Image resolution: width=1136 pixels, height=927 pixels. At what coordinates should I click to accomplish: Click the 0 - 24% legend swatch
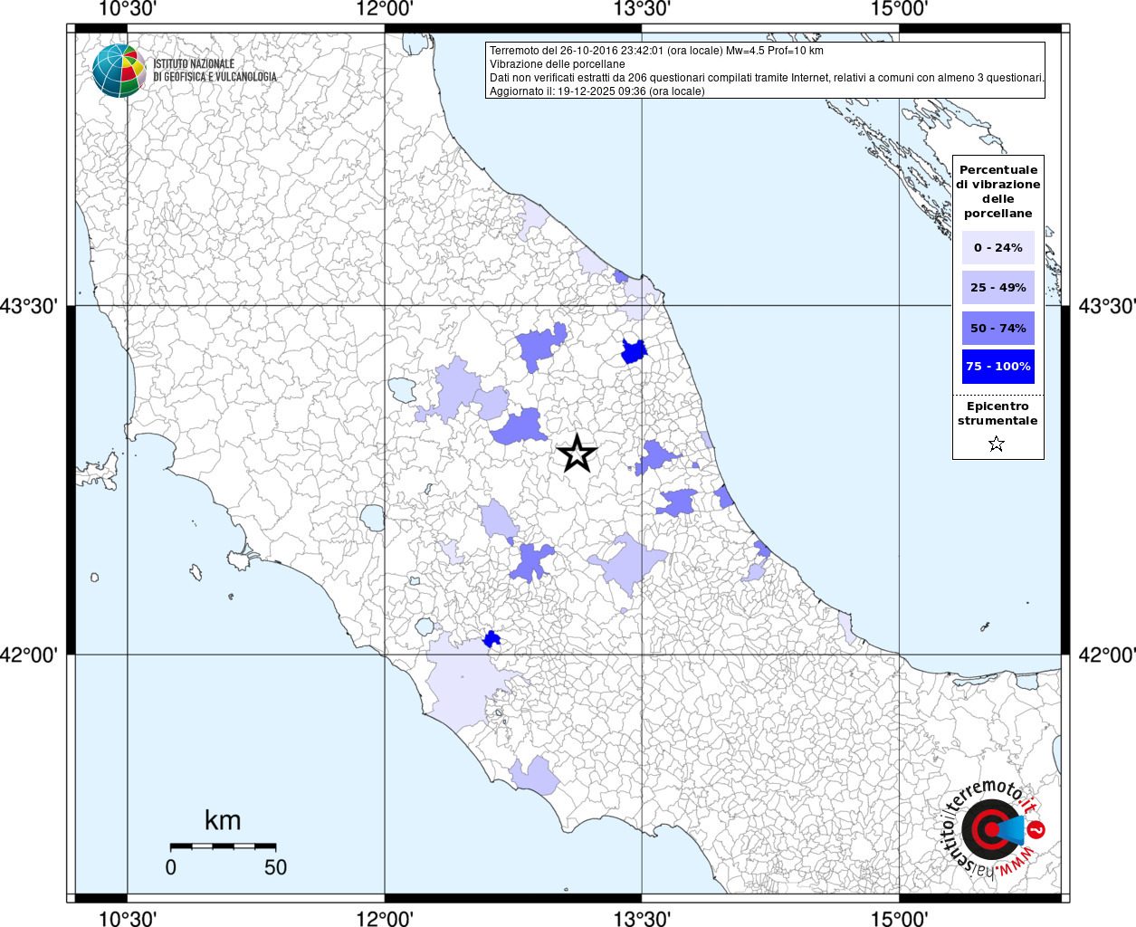[x=998, y=247]
